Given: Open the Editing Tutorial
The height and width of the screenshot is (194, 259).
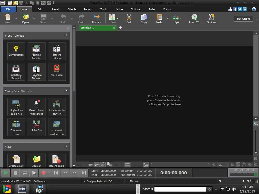Looking at the screenshot, I should pyautogui.click(x=36, y=51).
